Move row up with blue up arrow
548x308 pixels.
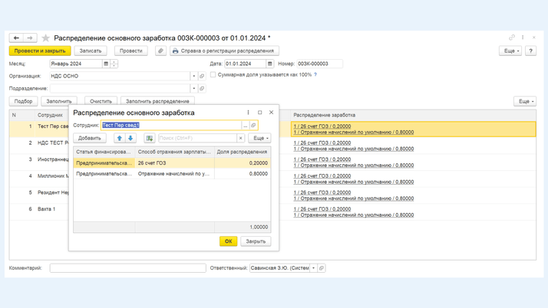click(120, 139)
